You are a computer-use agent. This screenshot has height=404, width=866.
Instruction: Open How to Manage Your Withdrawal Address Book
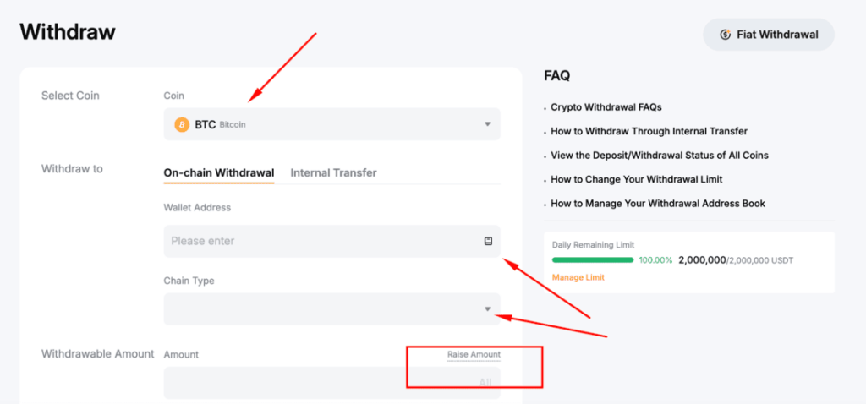point(658,203)
